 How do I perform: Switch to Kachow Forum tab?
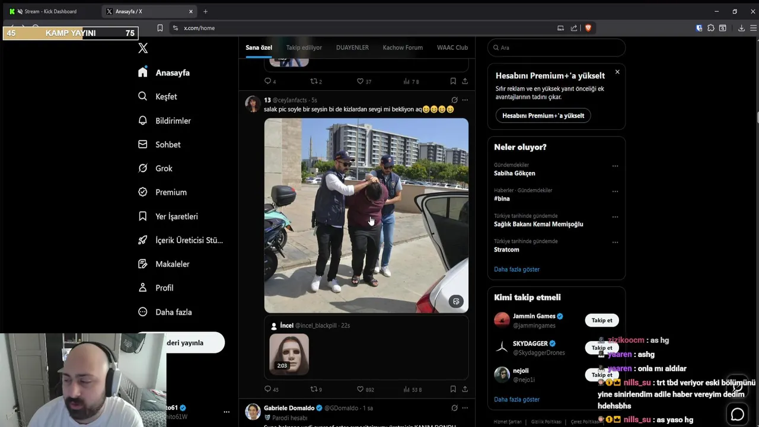tap(403, 47)
